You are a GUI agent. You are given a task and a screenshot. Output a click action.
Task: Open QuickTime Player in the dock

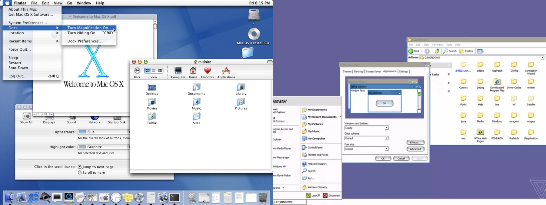[x=69, y=198]
